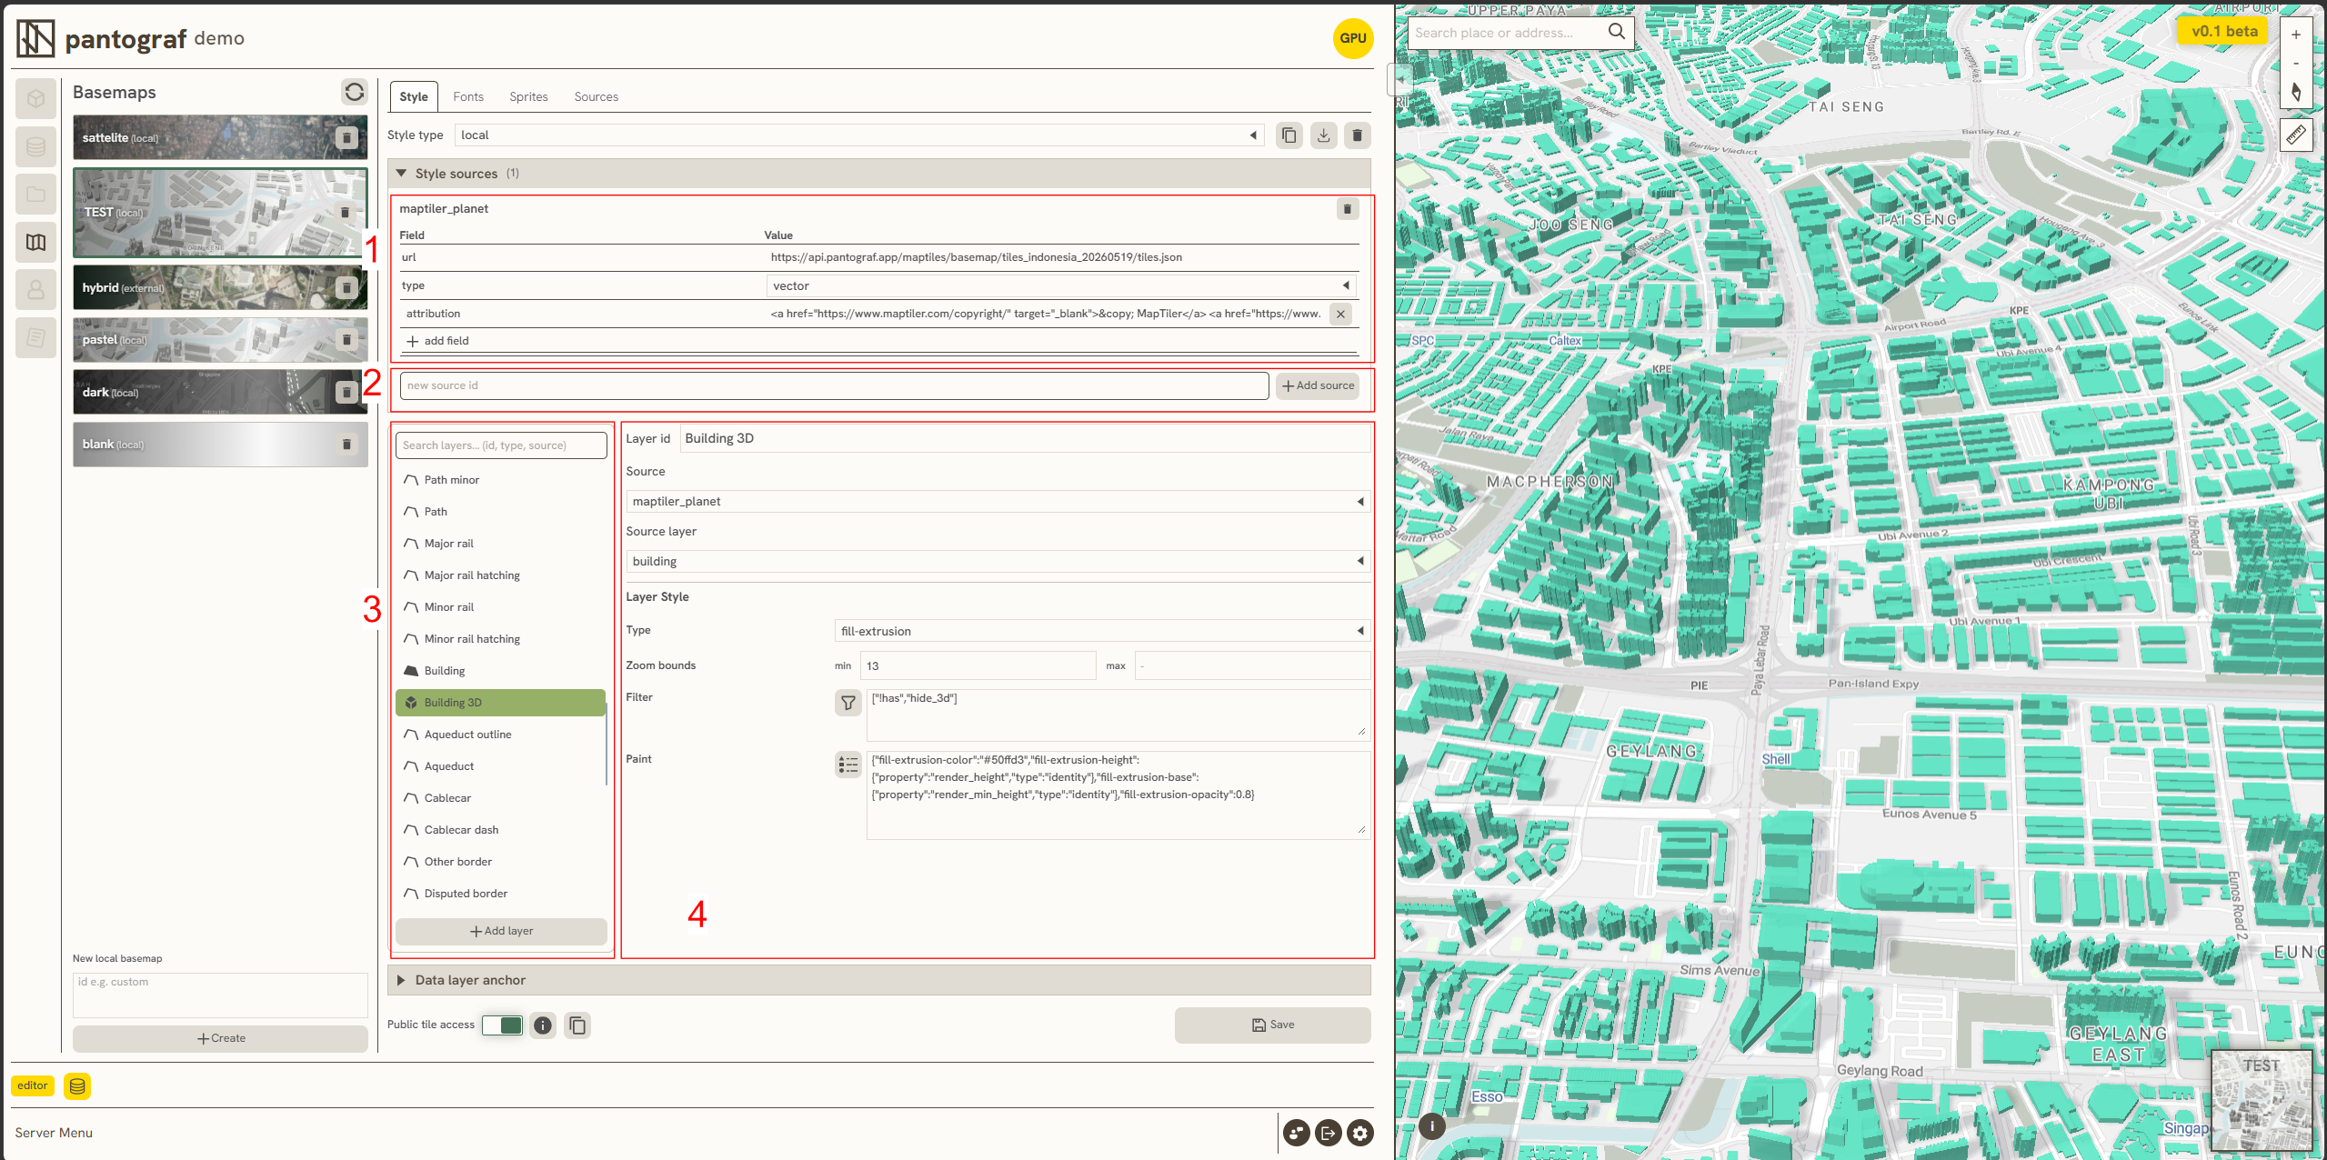
Task: Delete the sattelite basemap
Action: pyautogui.click(x=346, y=137)
